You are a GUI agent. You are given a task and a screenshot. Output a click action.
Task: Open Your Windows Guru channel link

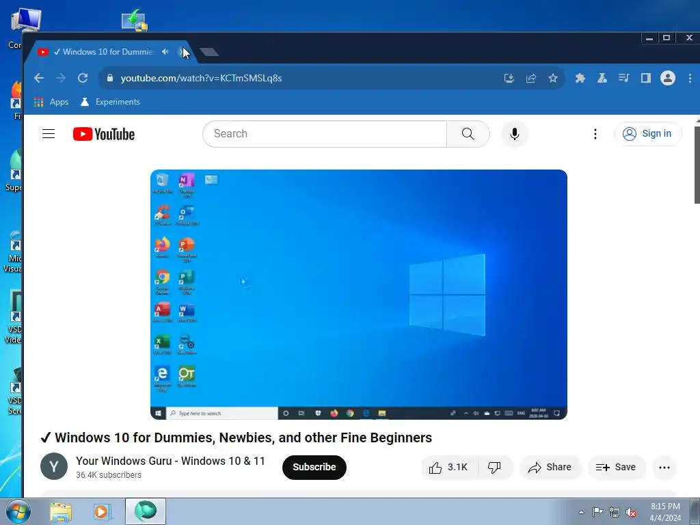[x=170, y=461]
